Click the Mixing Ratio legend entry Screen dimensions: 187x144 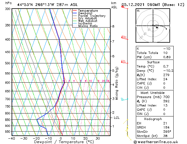[x=85, y=26]
